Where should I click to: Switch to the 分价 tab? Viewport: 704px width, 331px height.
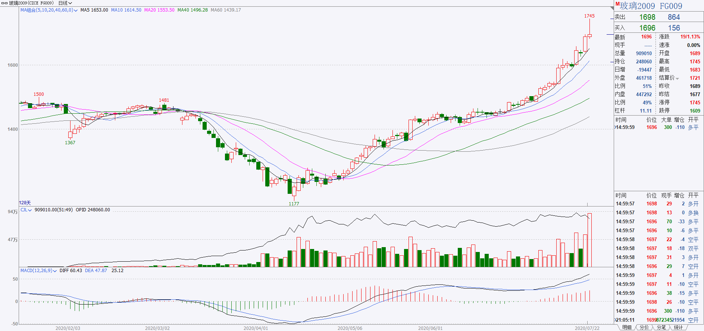644,327
